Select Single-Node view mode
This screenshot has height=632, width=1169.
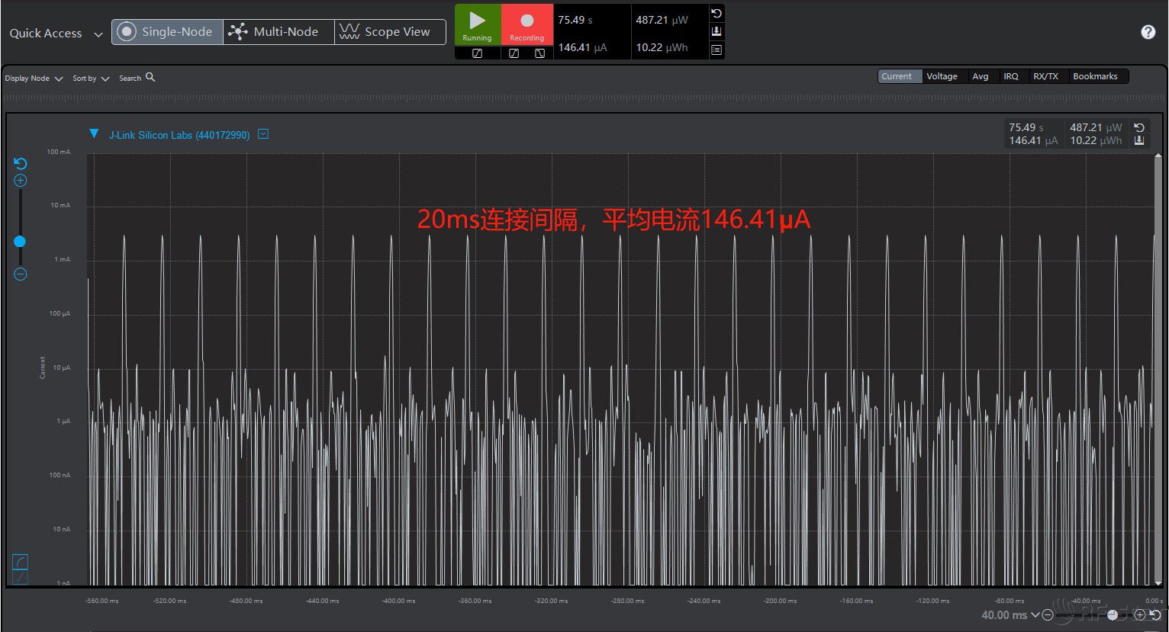click(167, 32)
